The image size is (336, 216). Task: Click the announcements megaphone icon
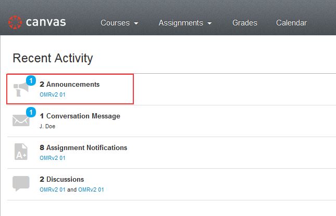21,89
